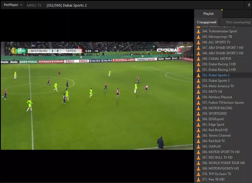Play channel 349. CANAL MOTOR

tap(223, 59)
